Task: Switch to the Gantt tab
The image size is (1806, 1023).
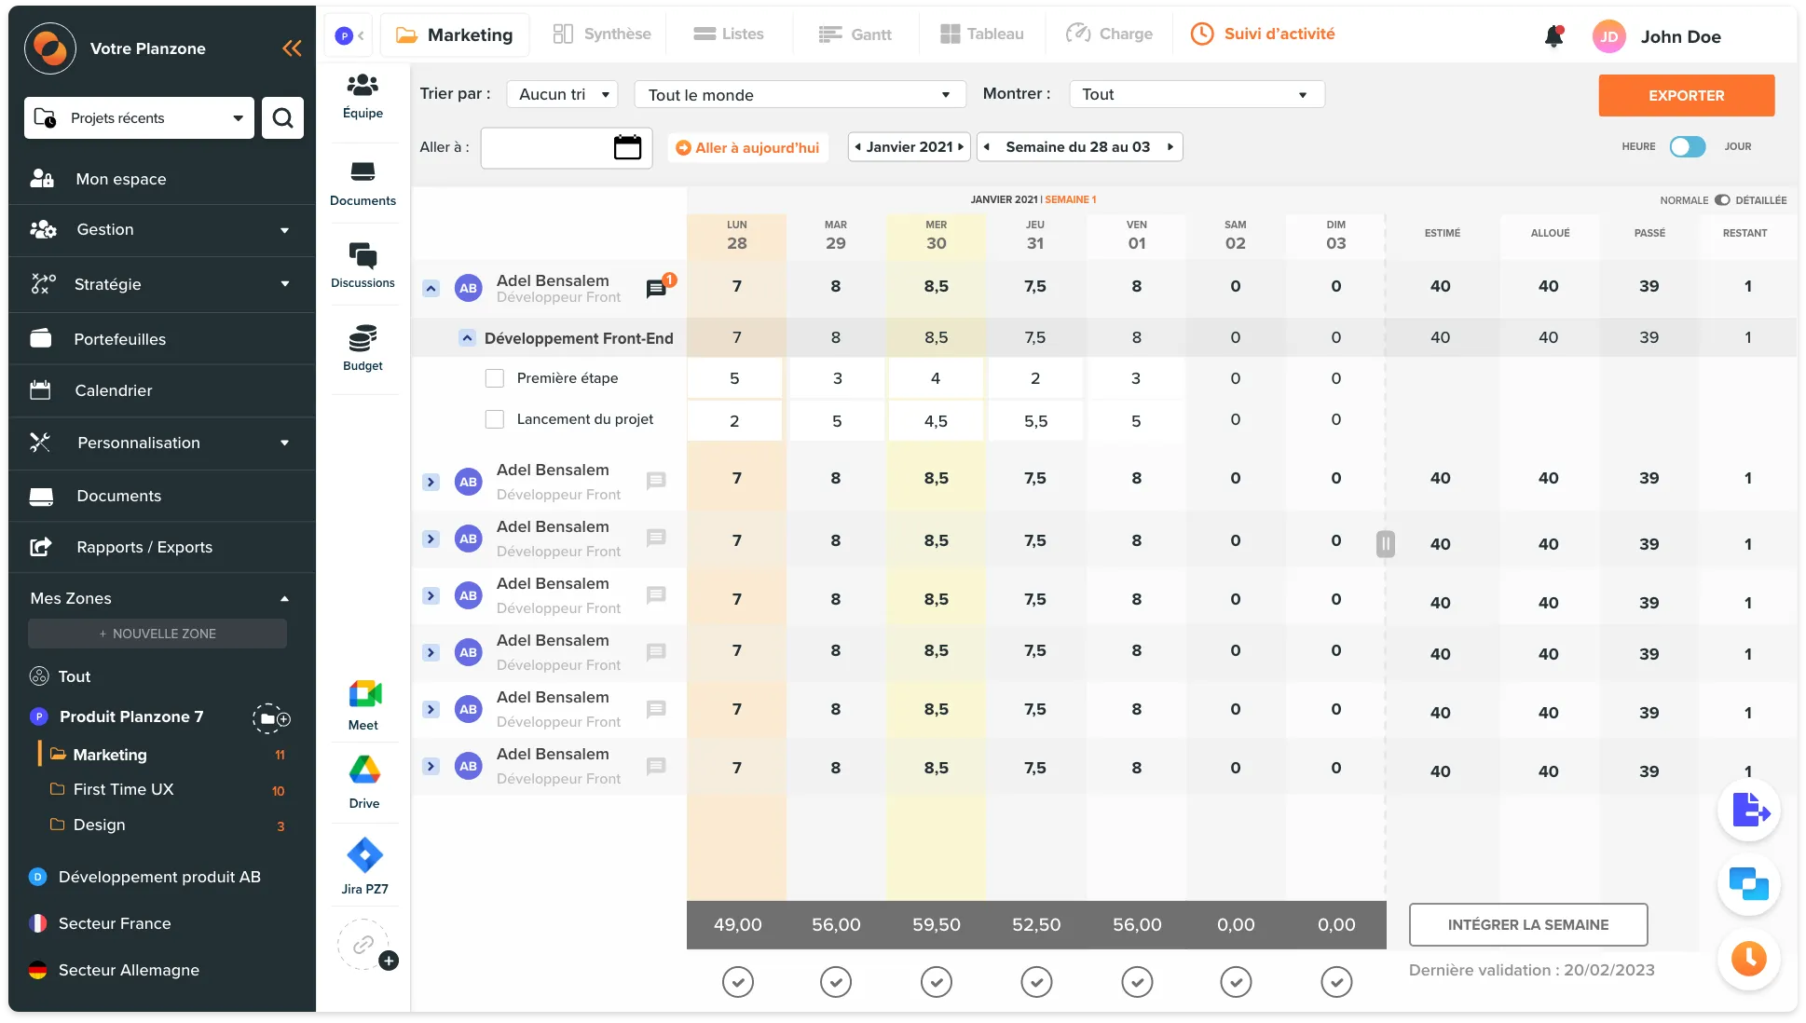Action: (855, 34)
